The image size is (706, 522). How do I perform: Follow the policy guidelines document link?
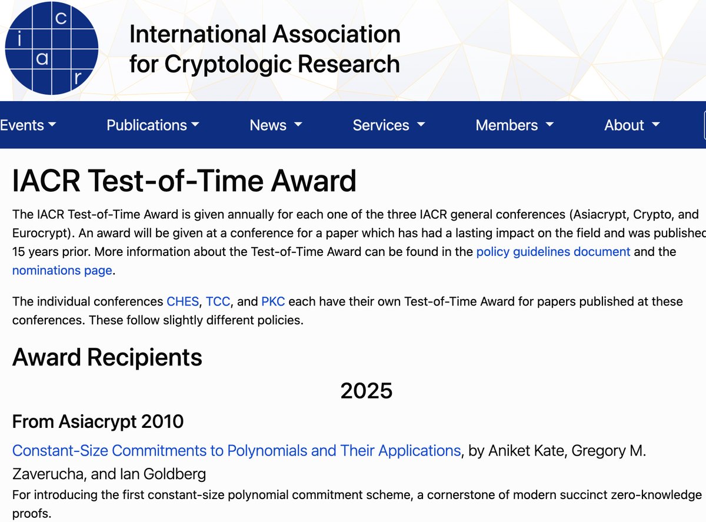(x=553, y=252)
